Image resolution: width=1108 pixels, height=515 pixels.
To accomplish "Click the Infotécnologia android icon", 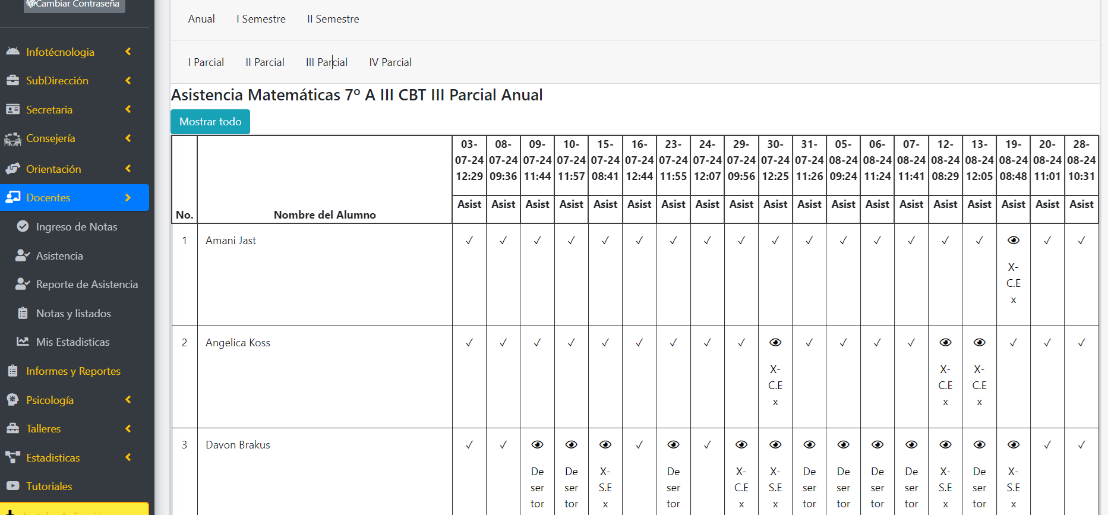I will click(x=12, y=52).
